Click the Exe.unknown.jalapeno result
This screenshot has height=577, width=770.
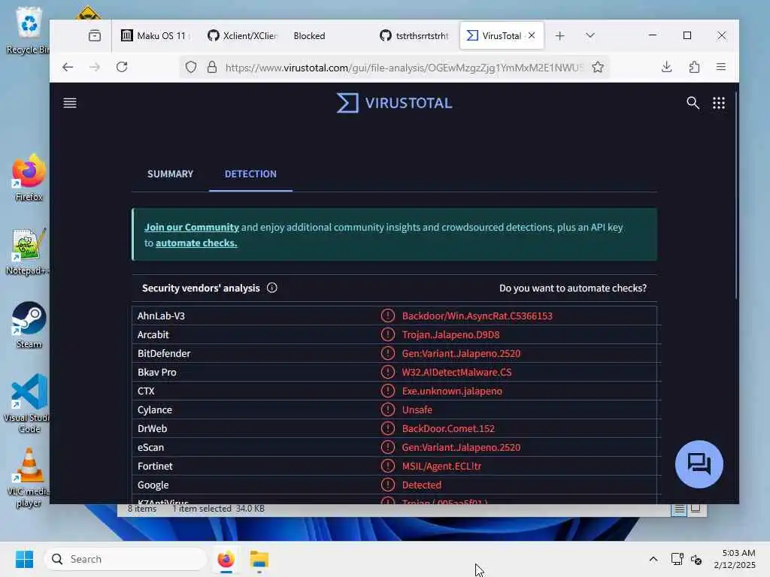coord(452,391)
